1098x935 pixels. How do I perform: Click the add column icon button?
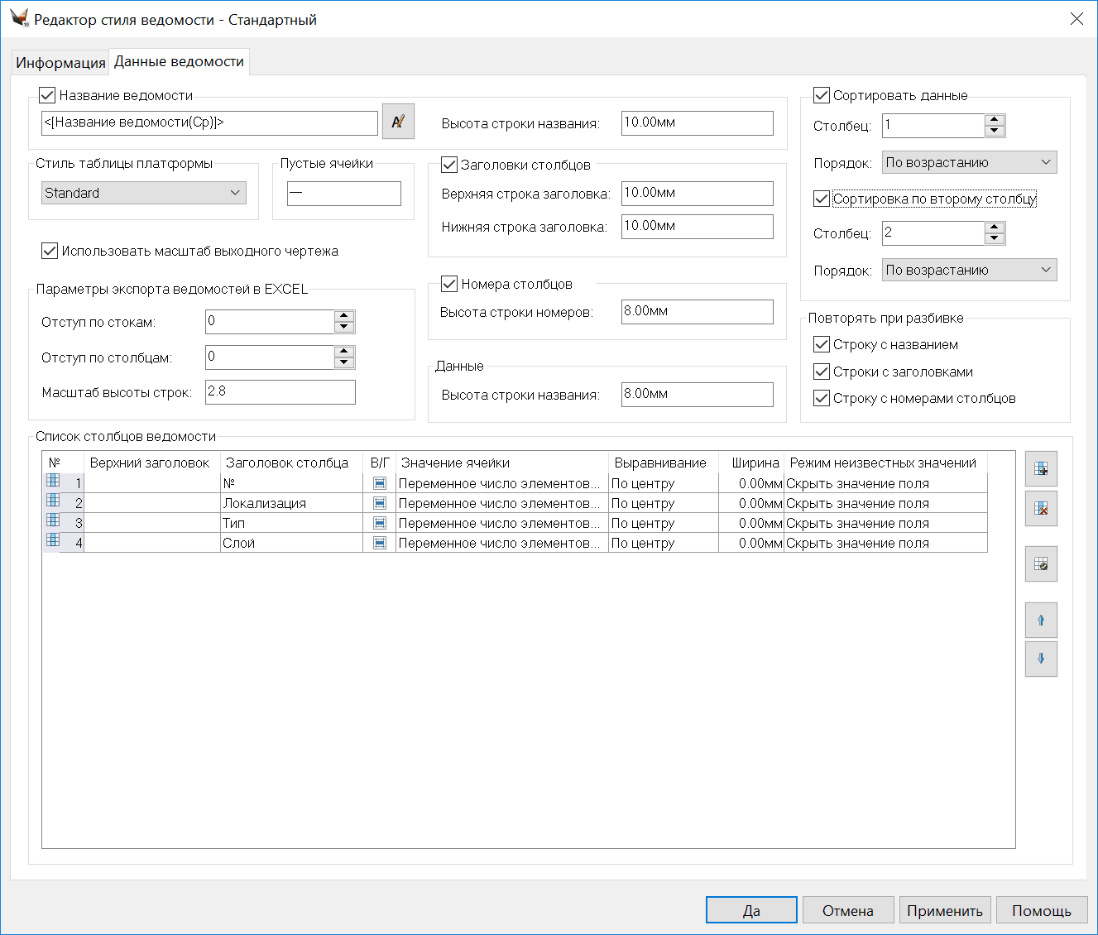[x=1041, y=469]
